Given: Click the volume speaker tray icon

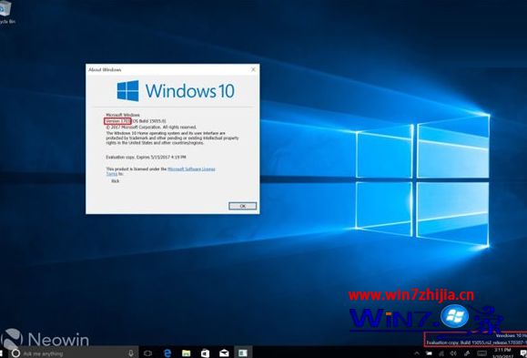Looking at the screenshot, I should point(453,353).
